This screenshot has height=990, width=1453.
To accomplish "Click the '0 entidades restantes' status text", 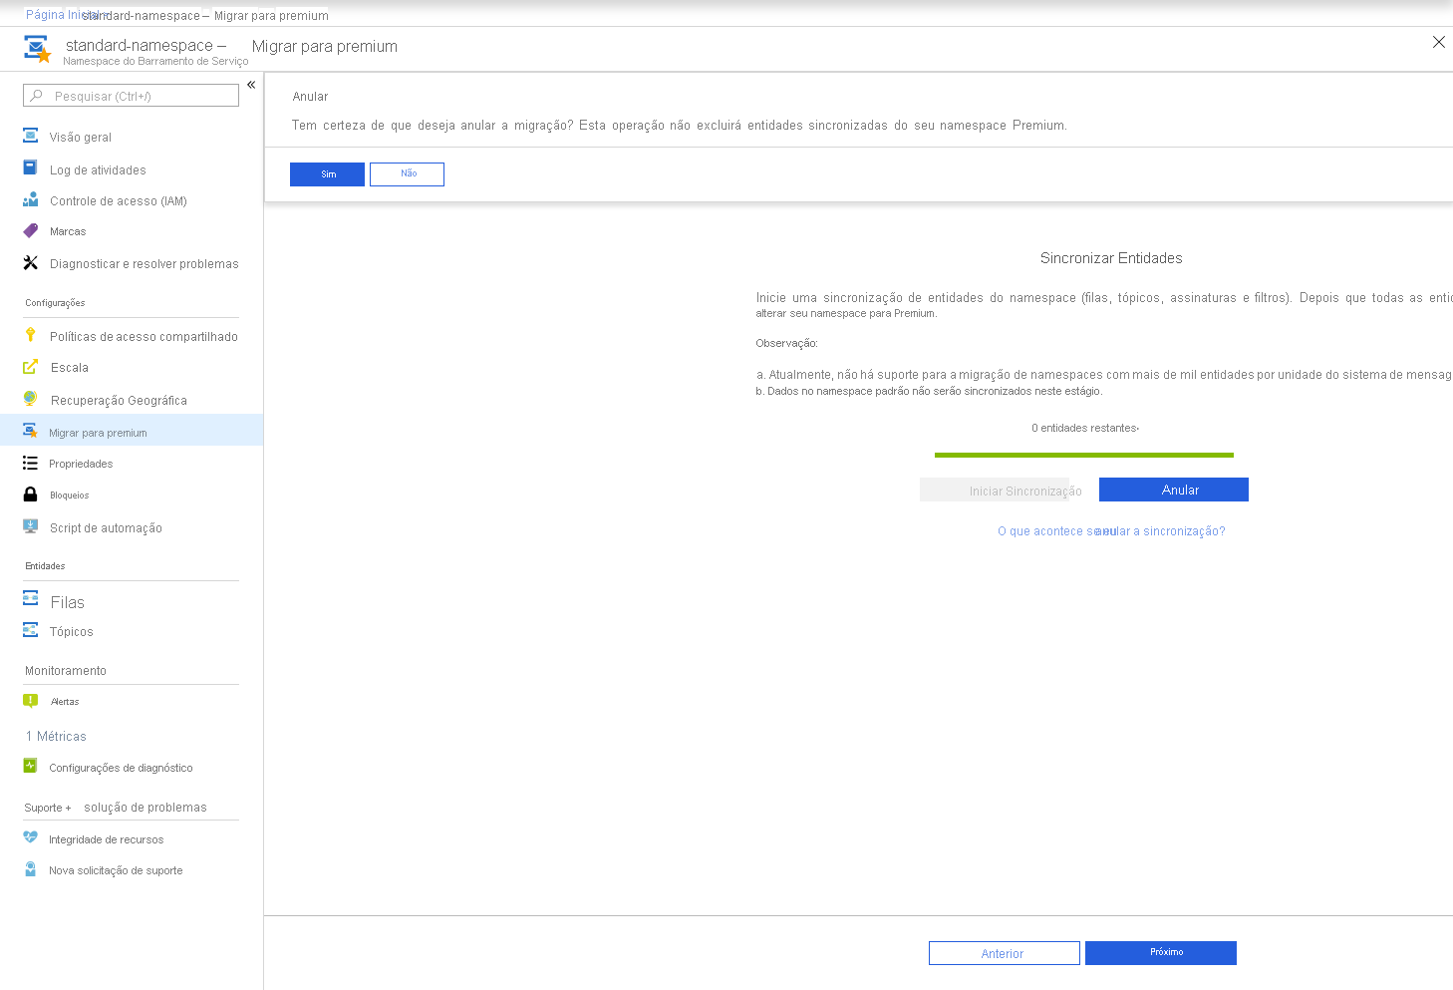I will click(1085, 428).
